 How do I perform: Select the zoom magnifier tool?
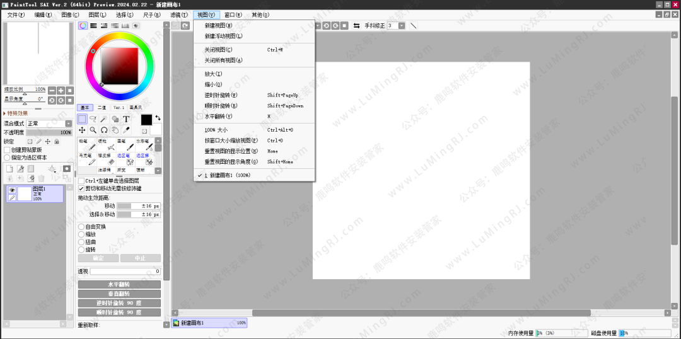click(x=93, y=130)
